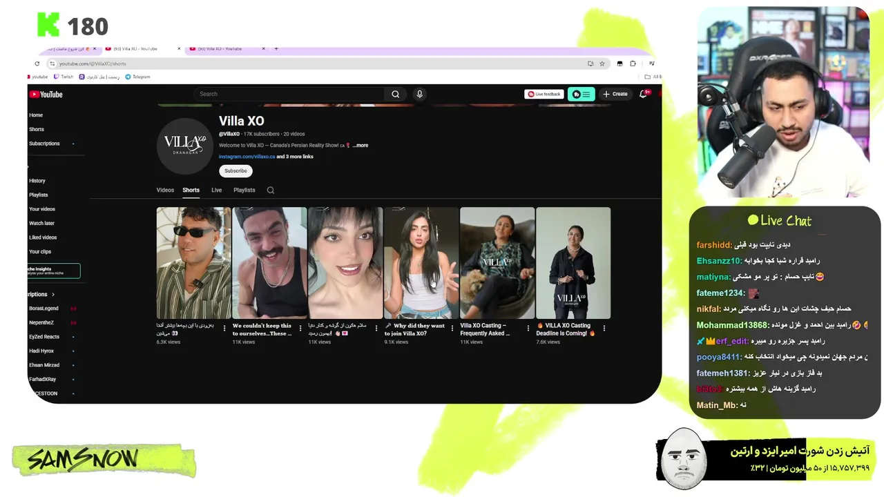Select the Shorts channel tab
The image size is (884, 497).
point(191,191)
